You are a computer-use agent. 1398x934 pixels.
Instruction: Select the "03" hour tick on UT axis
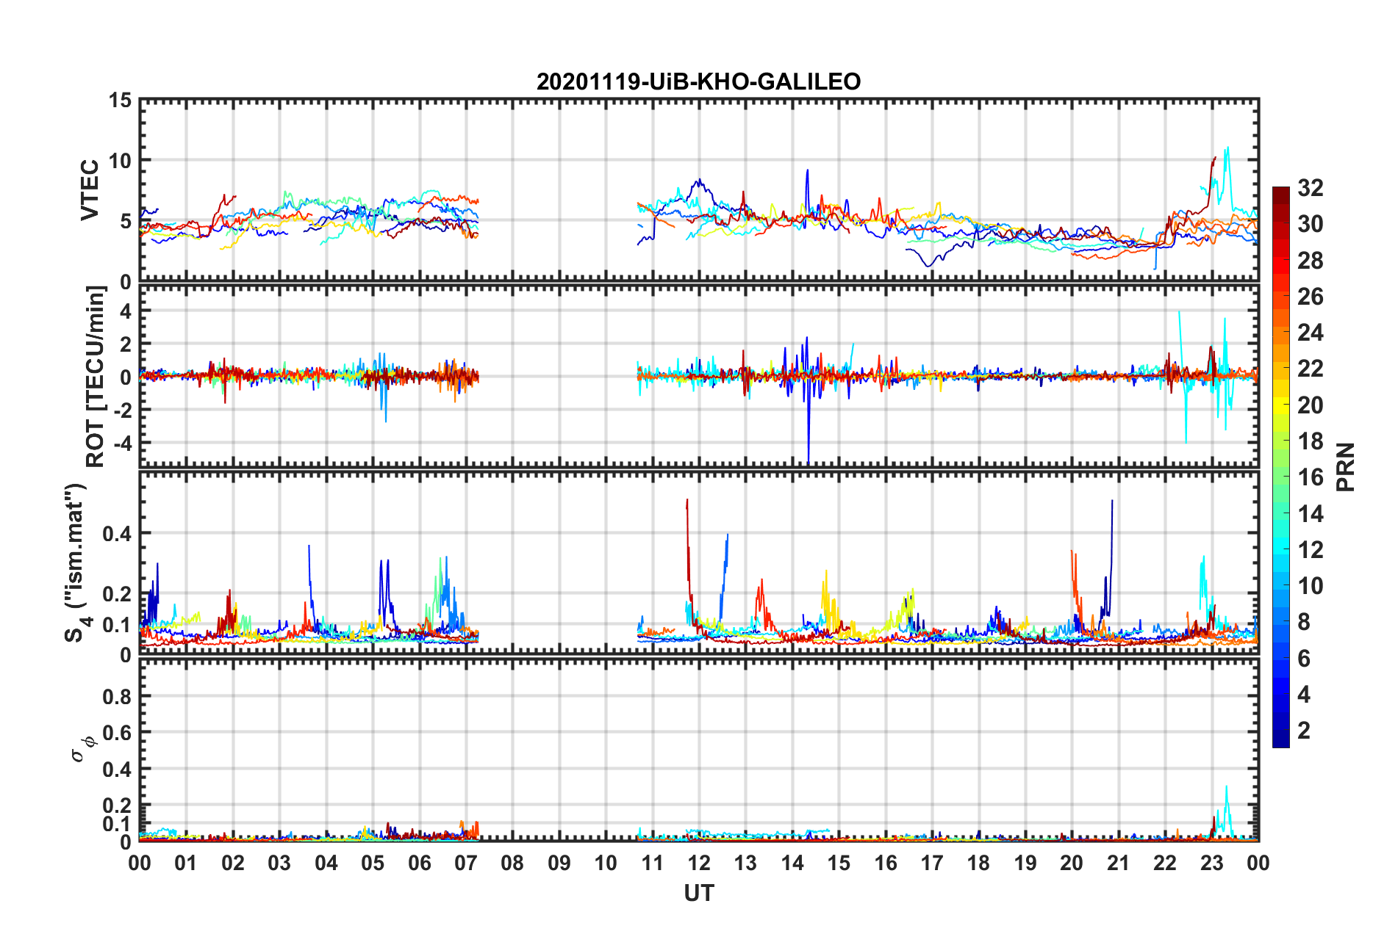(279, 863)
